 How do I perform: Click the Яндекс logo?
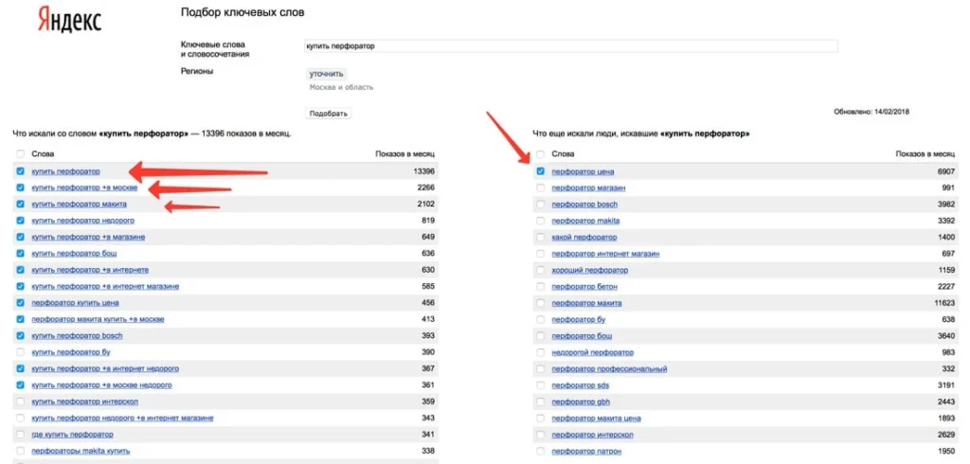coord(70,19)
